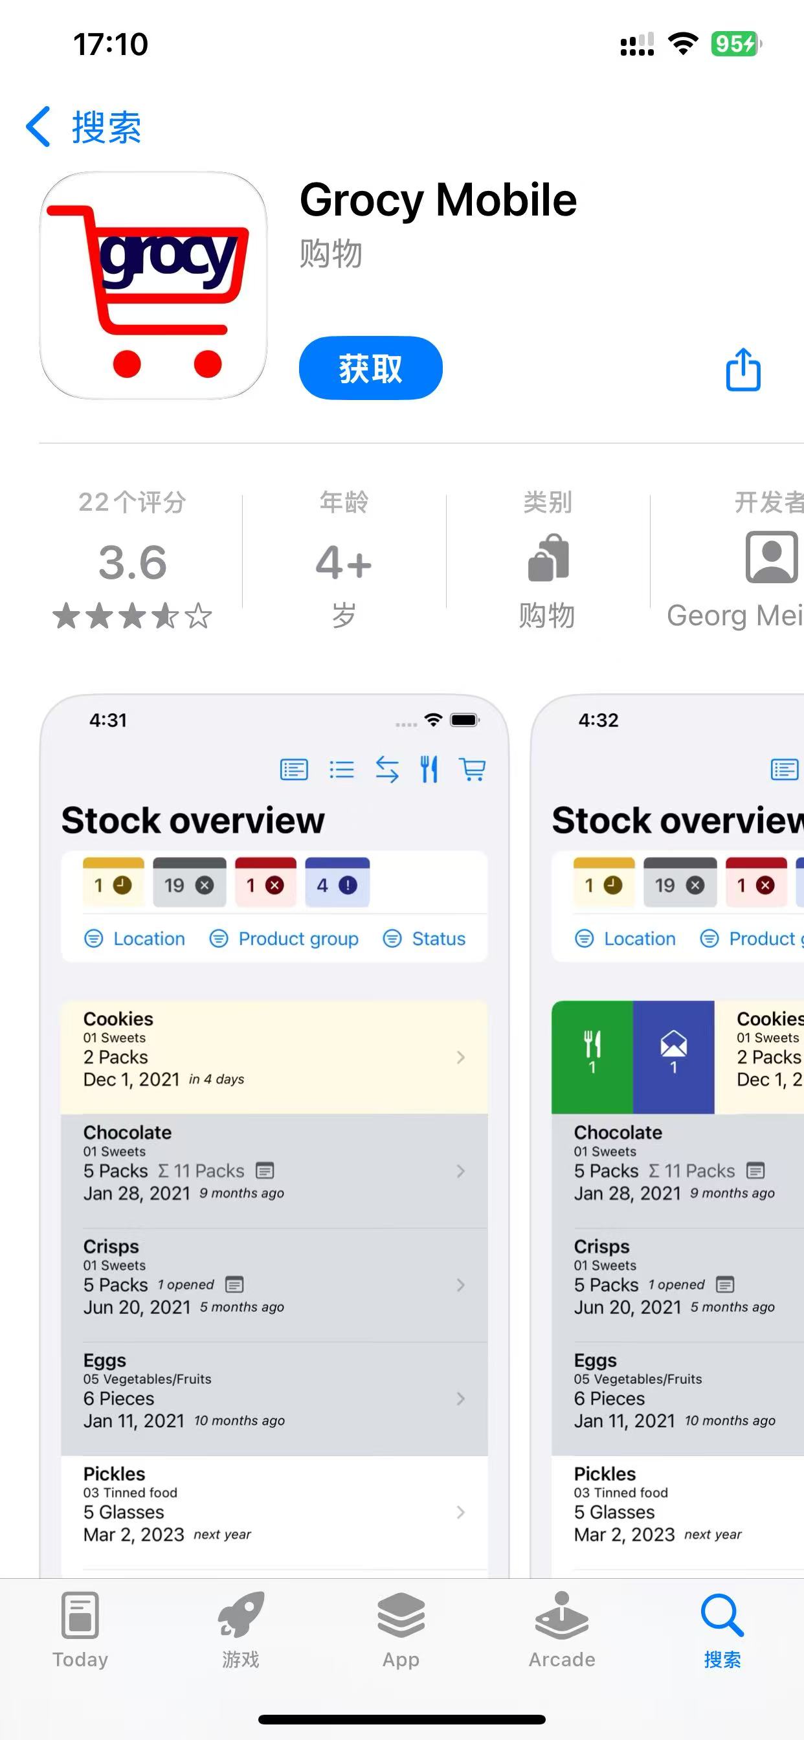The image size is (804, 1740).
Task: Tap the back chevron to 搜索
Action: point(38,126)
